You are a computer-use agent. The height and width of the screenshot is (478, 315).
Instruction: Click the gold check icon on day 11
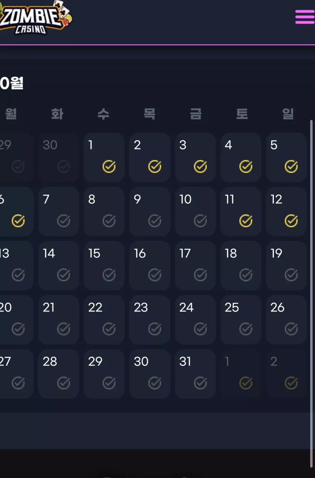click(x=246, y=221)
